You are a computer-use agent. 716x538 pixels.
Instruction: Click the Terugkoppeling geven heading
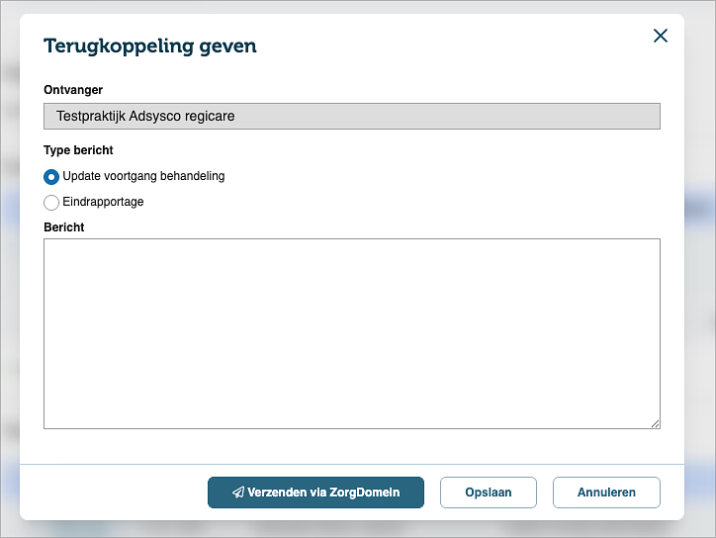coord(150,46)
